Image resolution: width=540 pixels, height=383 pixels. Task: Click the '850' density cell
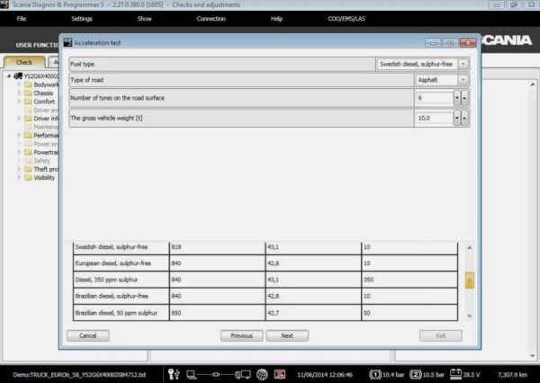coord(217,313)
